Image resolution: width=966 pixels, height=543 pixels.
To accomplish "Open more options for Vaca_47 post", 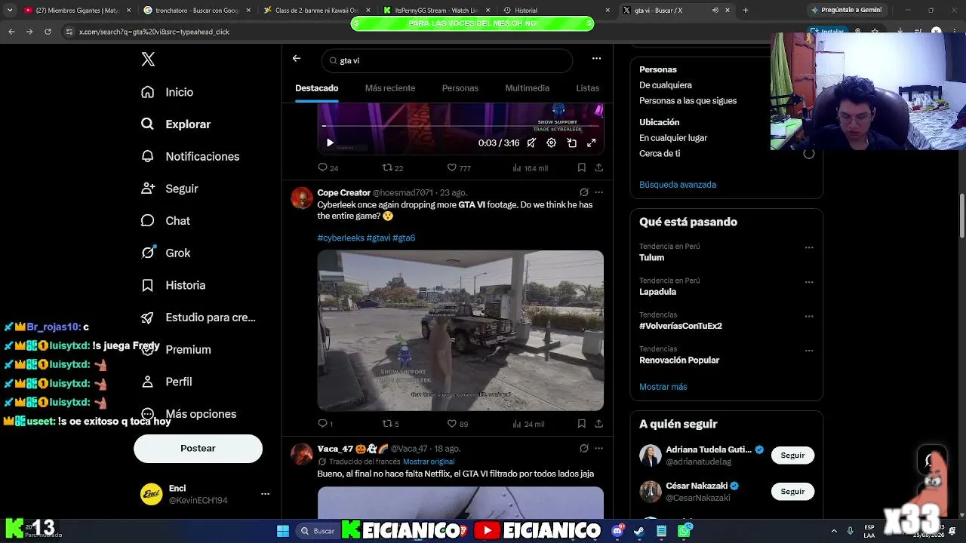I will tap(598, 448).
